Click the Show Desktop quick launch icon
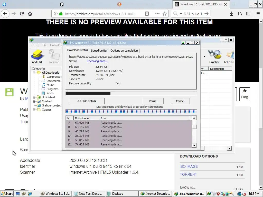 tap(18, 194)
